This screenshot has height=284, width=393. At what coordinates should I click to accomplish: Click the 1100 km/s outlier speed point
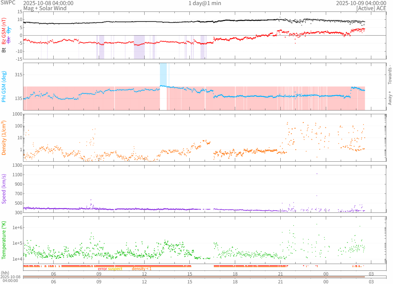(x=317, y=174)
